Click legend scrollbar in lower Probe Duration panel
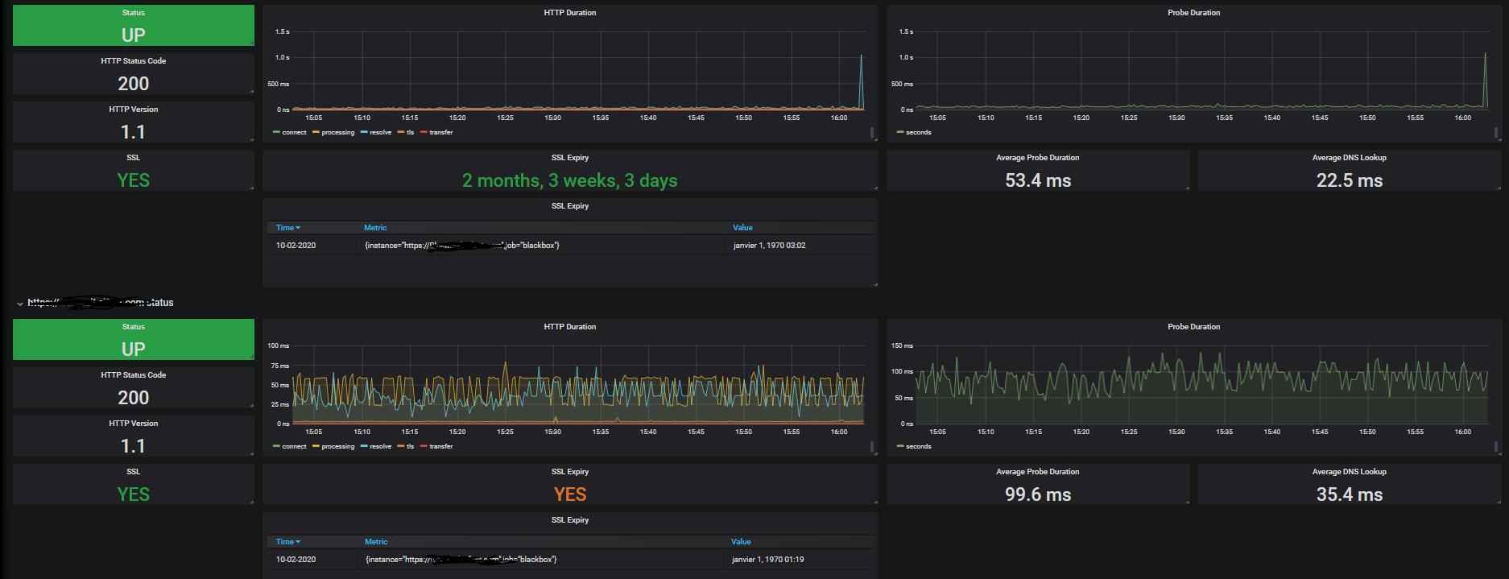The image size is (1509, 579). coord(1497,447)
